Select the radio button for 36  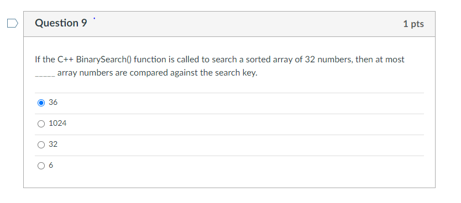pyautogui.click(x=41, y=103)
